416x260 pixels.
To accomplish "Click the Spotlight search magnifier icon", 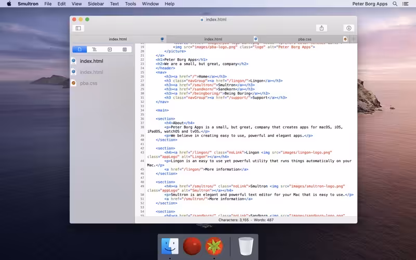I will click(395, 4).
